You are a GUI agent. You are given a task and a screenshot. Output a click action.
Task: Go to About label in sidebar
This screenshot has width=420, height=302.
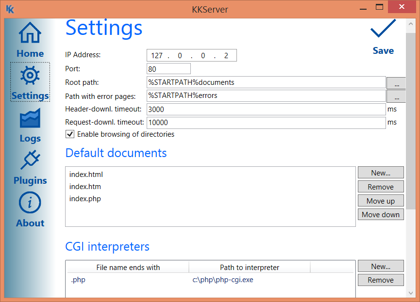[30, 223]
